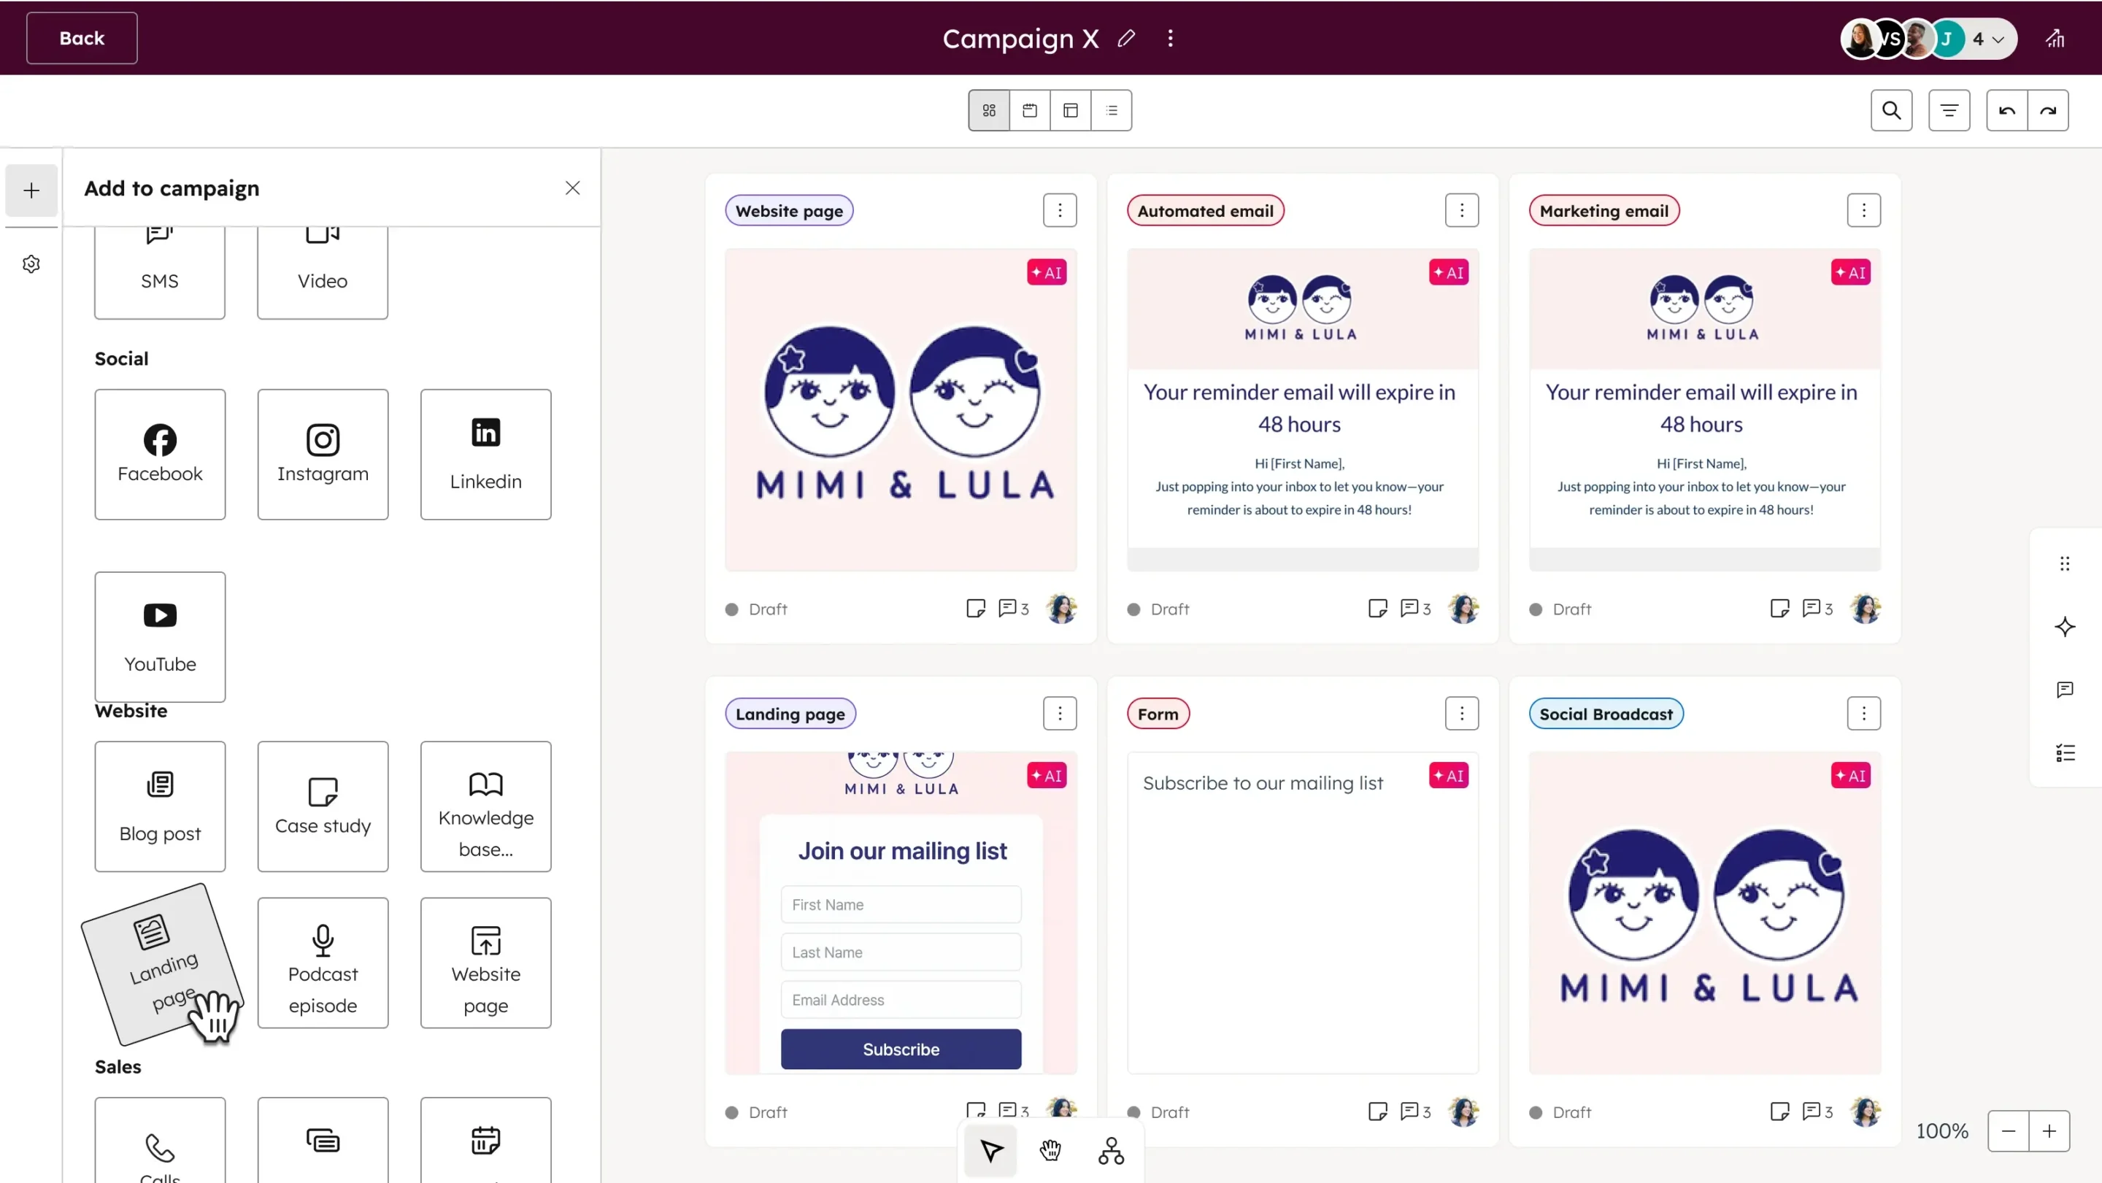Click the Back button

[x=80, y=39]
